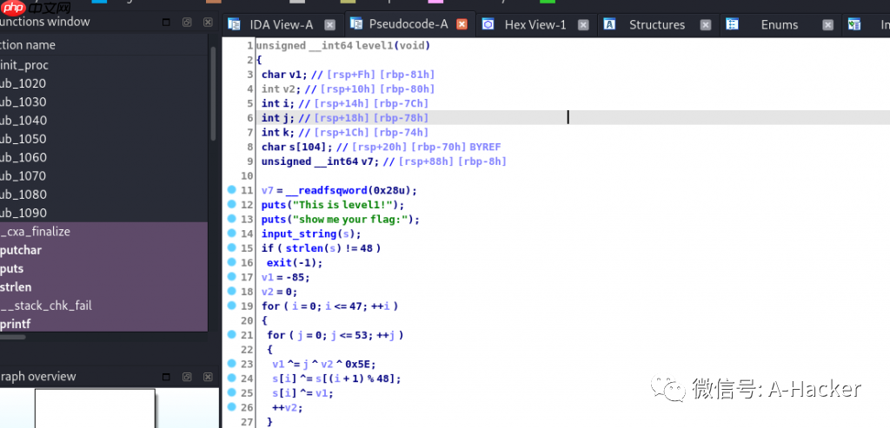Viewport: 890px width, 428px height.
Task: Click the Enums tab icon
Action: coord(732,23)
